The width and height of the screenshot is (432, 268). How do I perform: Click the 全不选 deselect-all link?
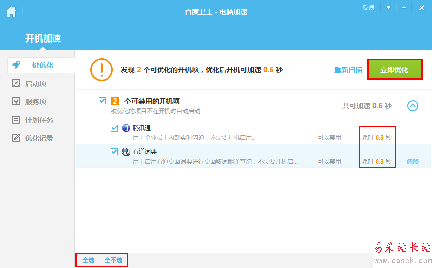pos(113,260)
